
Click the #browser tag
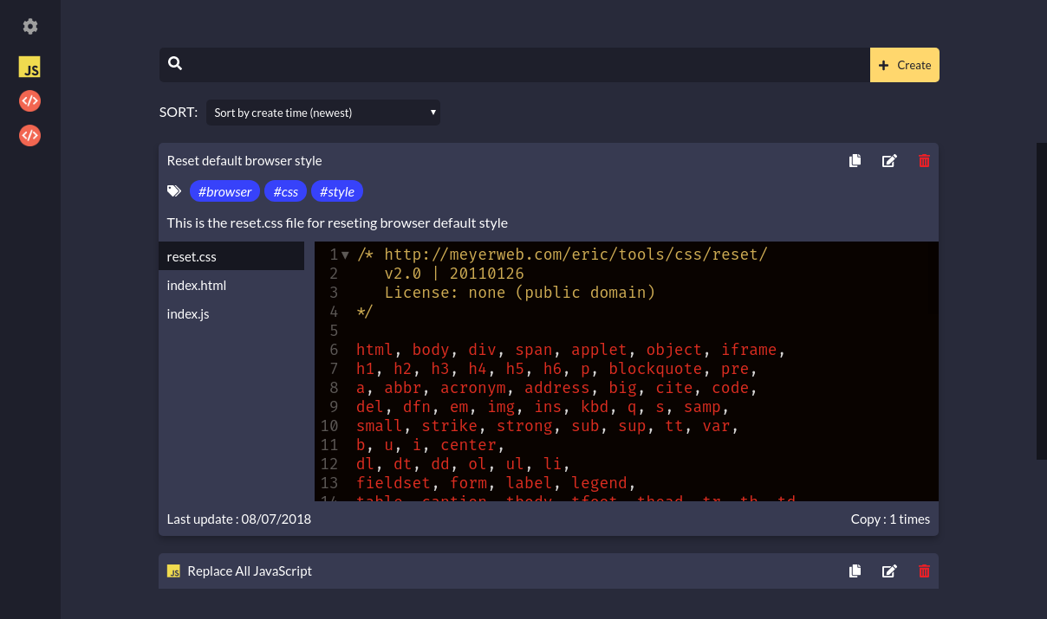click(x=224, y=192)
